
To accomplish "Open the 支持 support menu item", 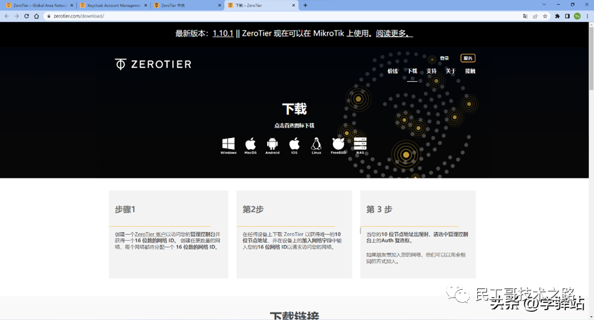I will coord(431,71).
